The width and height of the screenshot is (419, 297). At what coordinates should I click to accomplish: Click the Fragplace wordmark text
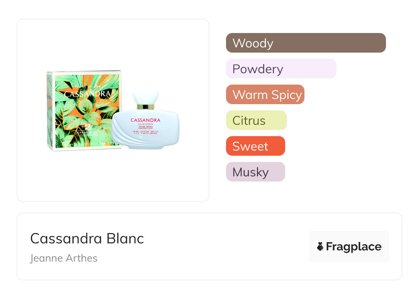coord(354,246)
